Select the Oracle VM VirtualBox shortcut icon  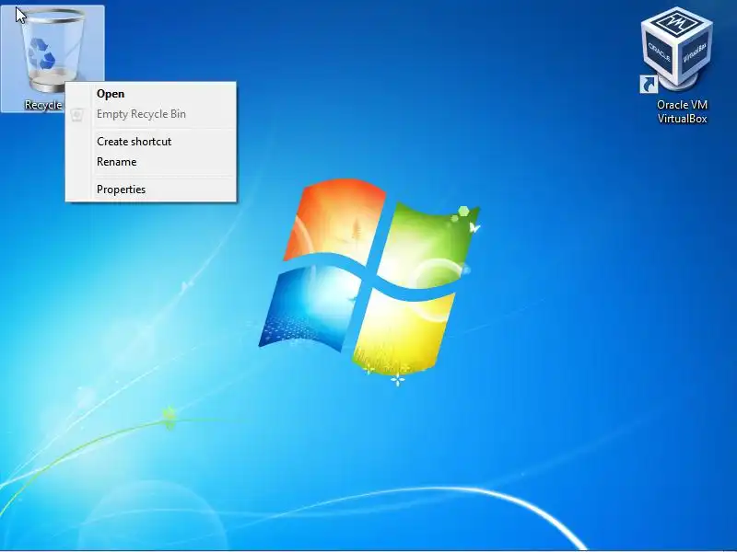677,50
